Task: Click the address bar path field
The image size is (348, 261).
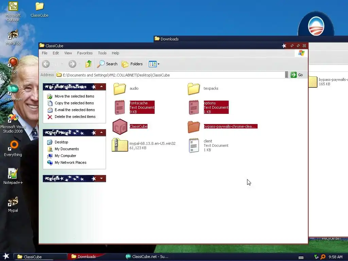Action: coord(170,75)
